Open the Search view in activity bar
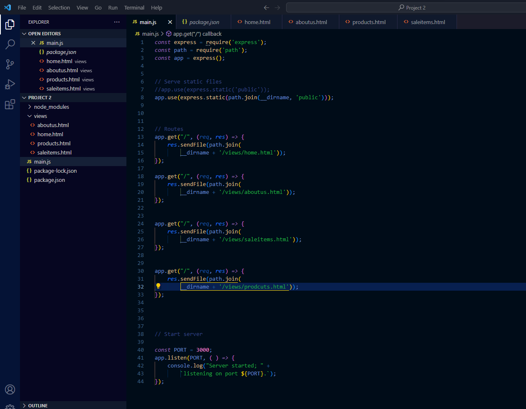The image size is (526, 409). [x=10, y=44]
